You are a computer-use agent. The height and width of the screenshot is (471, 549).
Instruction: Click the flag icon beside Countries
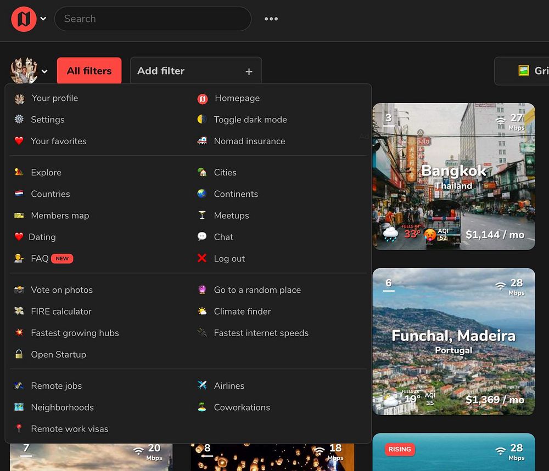[x=19, y=193]
